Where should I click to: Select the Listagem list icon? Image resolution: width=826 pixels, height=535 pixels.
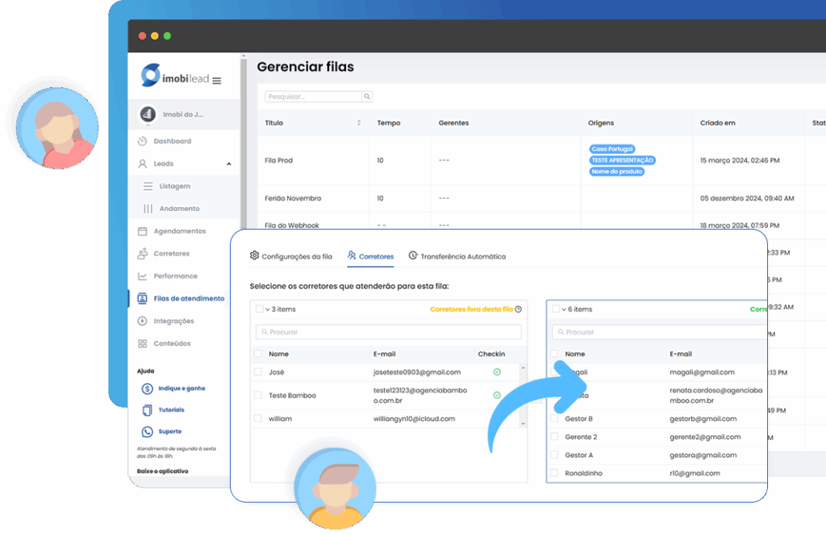(x=148, y=186)
